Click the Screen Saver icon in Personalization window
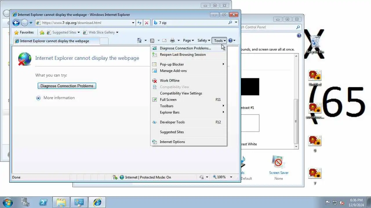This screenshot has width=371, height=208. click(x=278, y=162)
